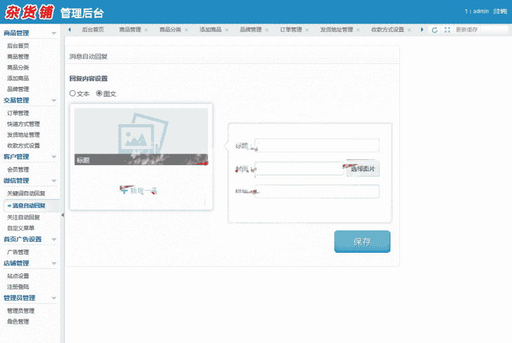The width and height of the screenshot is (512, 343).
Task: Collapse the 商品管理 sidebar section
Action: tap(54, 33)
